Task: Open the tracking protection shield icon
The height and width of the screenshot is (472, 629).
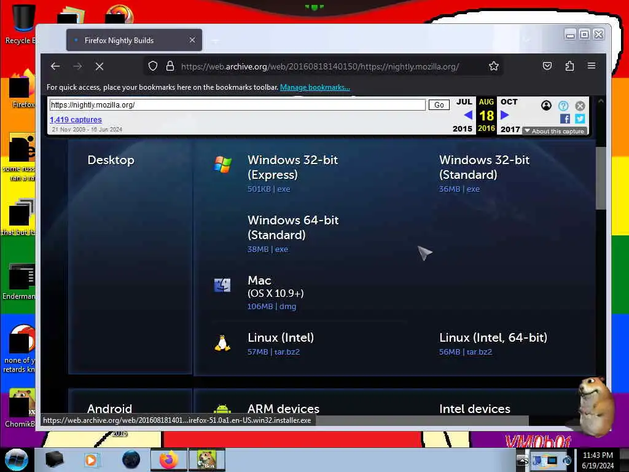Action: click(153, 66)
